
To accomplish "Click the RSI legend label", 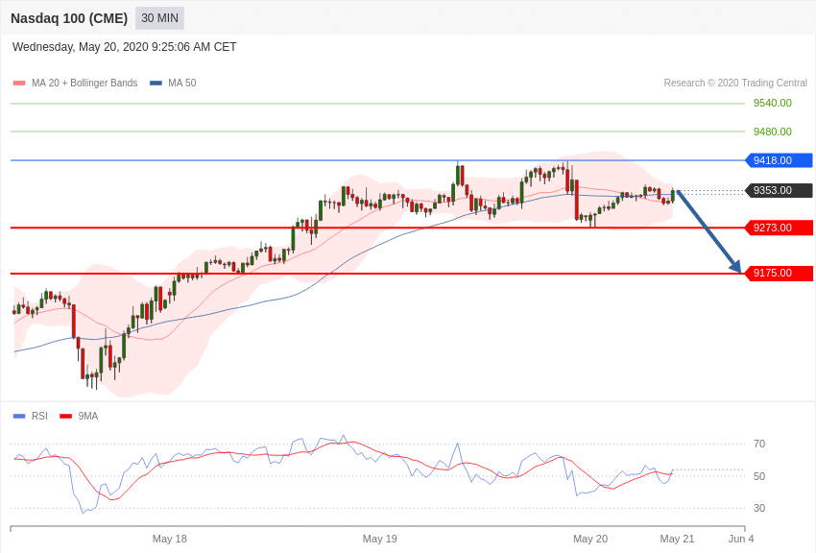I will 39,416.
